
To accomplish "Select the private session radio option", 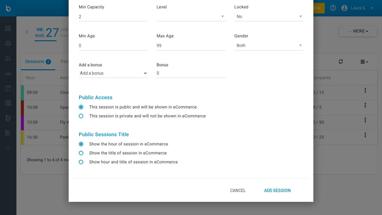I will (x=81, y=116).
